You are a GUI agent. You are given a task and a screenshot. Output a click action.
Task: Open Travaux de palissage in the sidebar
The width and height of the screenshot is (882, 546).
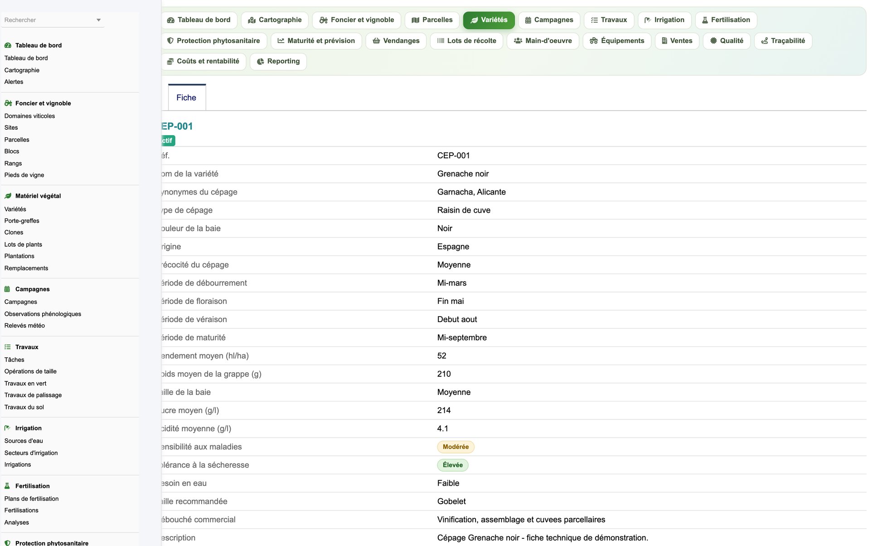click(x=33, y=395)
